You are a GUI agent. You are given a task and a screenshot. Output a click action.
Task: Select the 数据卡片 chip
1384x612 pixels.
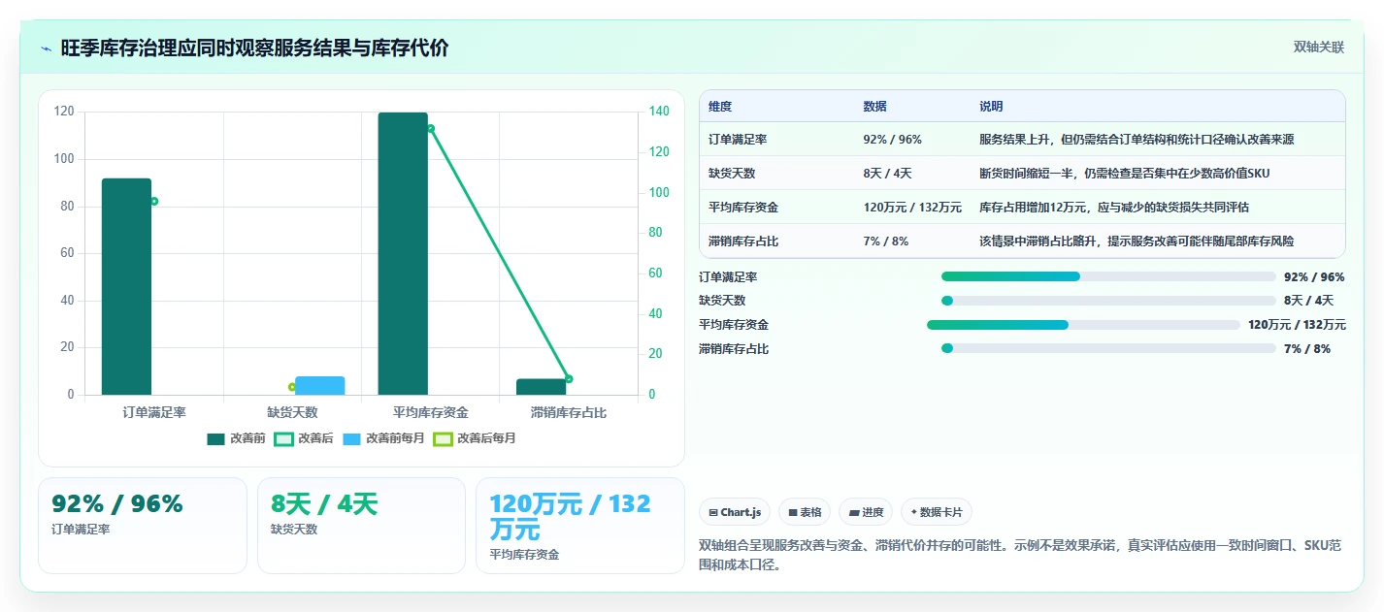[x=936, y=512]
